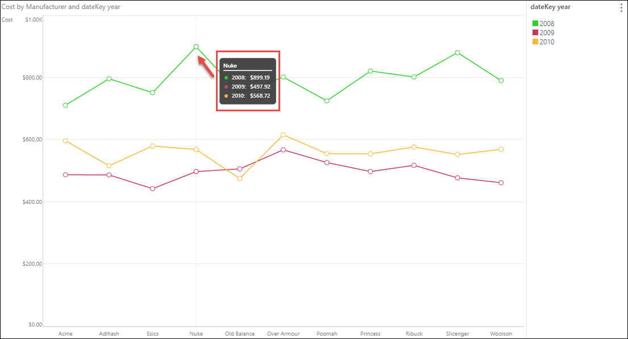This screenshot has width=628, height=339.
Task: Click the dateKey year legend header
Action: (550, 7)
